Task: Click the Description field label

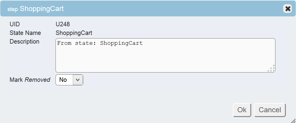Action: coord(24,41)
